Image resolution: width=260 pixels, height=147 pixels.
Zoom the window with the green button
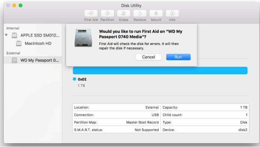[21, 6]
